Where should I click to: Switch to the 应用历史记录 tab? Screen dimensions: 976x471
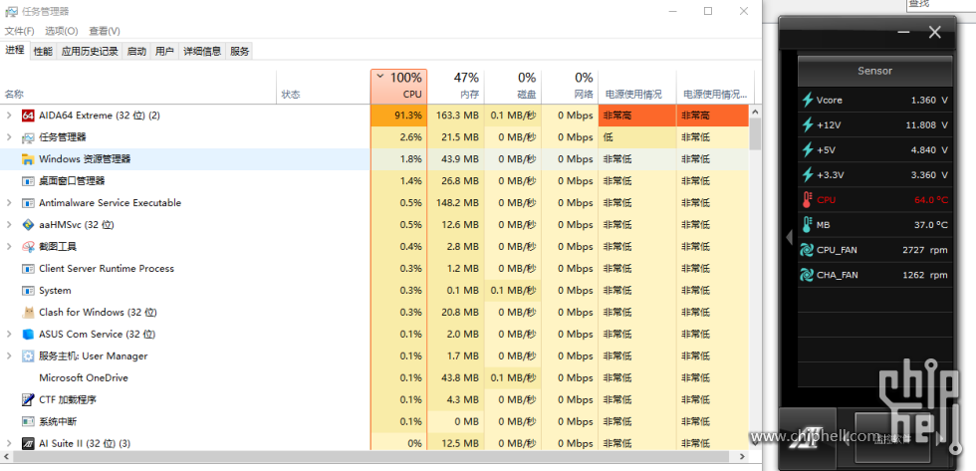(x=90, y=52)
